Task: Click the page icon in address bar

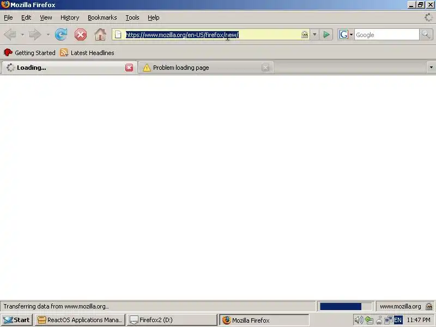Action: pos(118,35)
